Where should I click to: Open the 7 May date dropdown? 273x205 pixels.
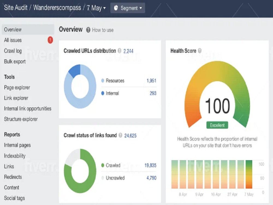click(x=96, y=8)
